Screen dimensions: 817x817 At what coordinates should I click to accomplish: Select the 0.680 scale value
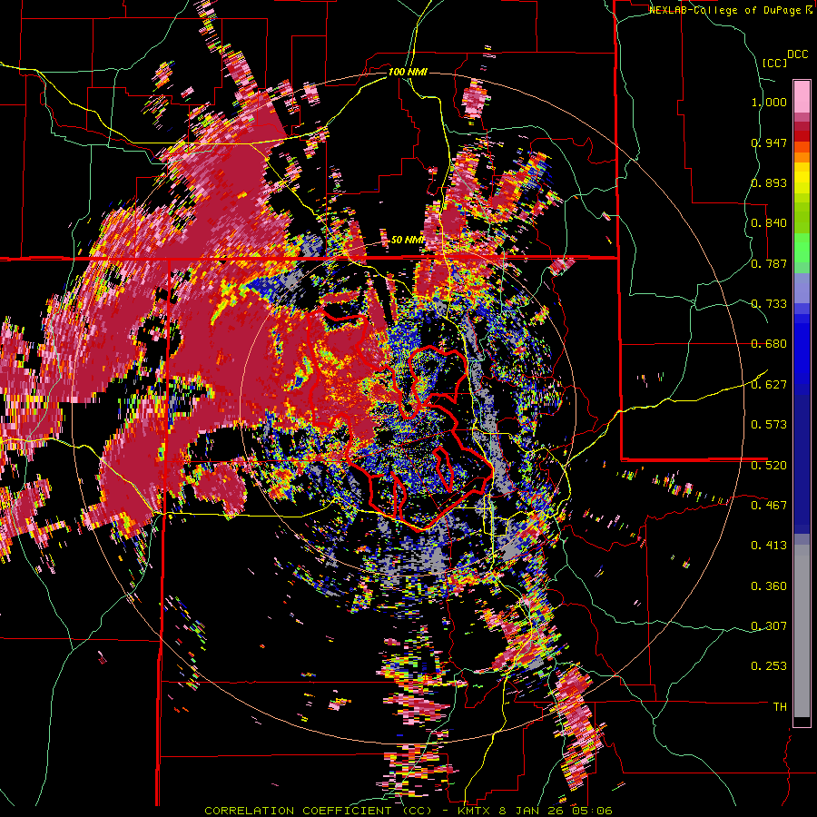point(769,344)
